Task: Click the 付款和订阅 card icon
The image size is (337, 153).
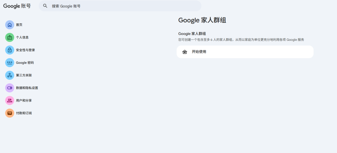Action: (x=10, y=113)
